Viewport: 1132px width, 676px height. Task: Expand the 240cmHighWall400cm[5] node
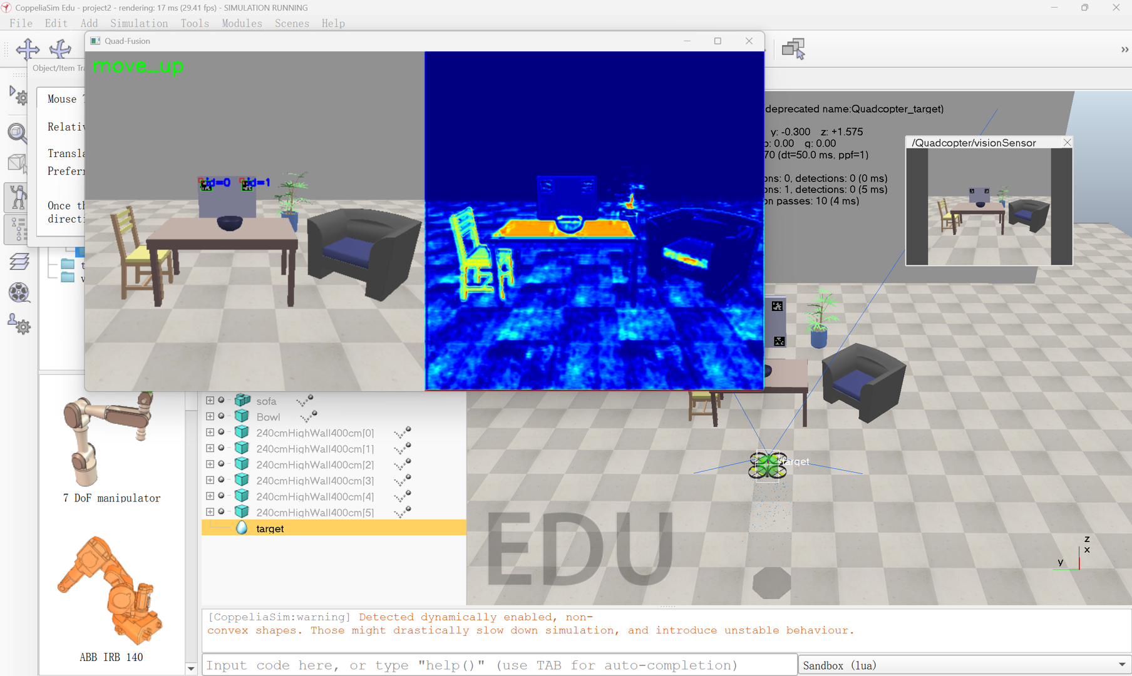[210, 512]
